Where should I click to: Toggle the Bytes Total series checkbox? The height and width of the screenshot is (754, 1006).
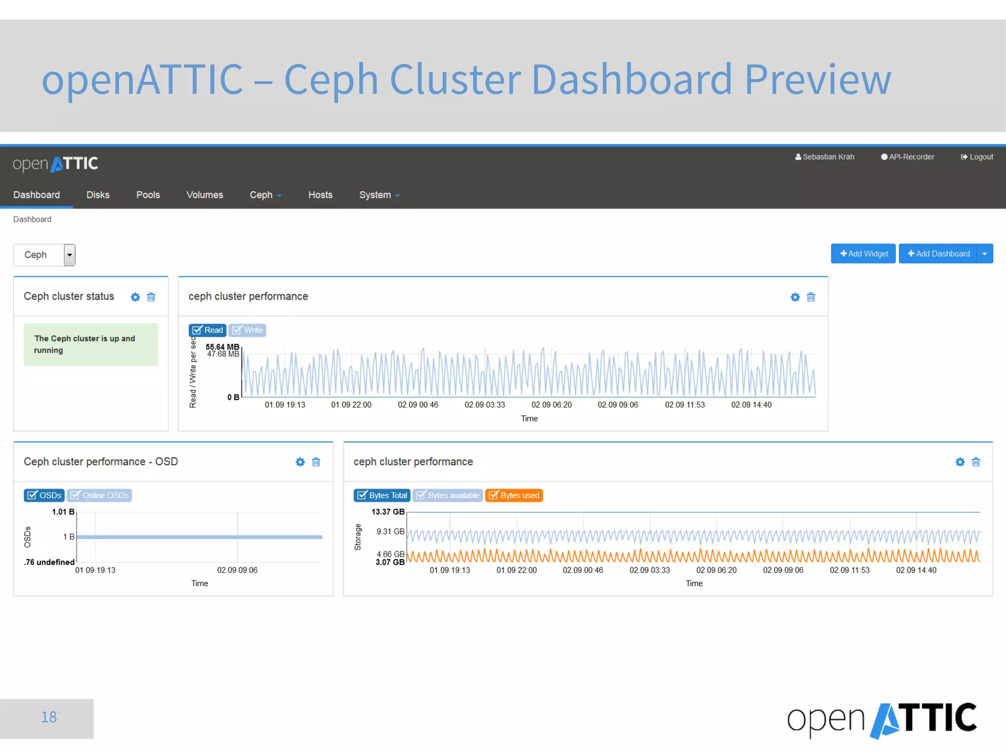tap(382, 495)
